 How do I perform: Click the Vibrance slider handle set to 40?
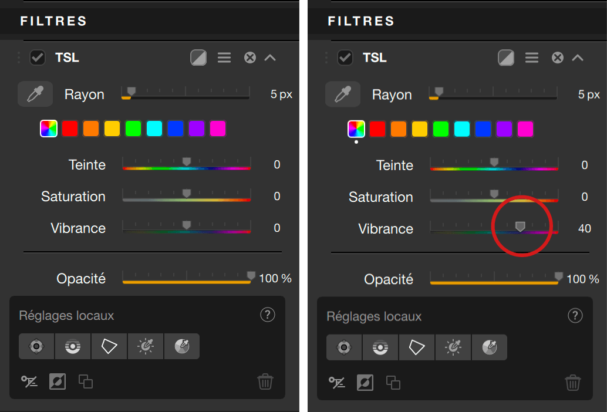520,226
